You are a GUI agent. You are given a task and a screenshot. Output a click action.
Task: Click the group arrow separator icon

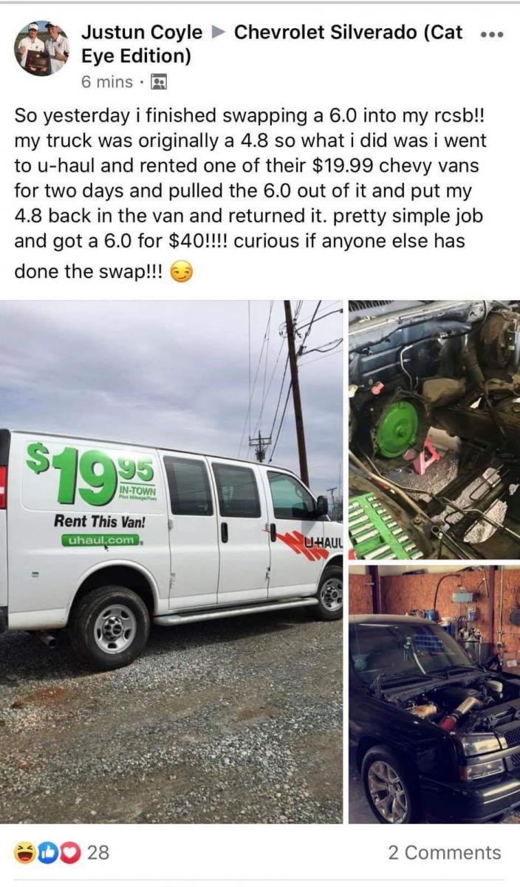click(218, 33)
